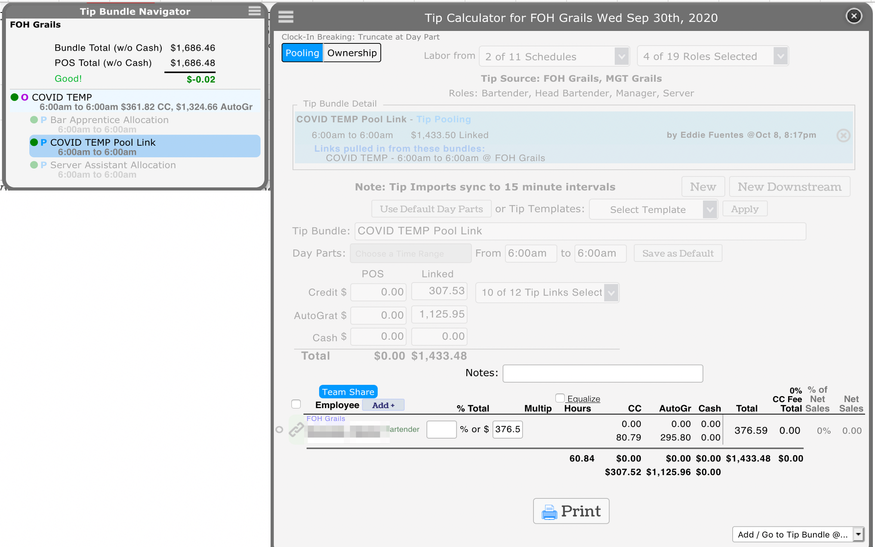Remove the tip bundle detail with X icon
Screen dimensions: 875x547
[x=843, y=135]
